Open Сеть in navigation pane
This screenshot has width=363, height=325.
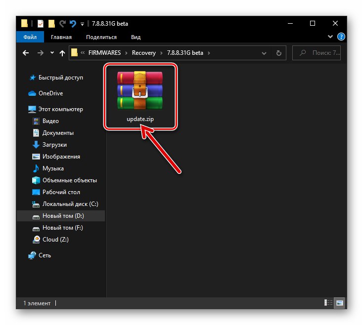45,255
